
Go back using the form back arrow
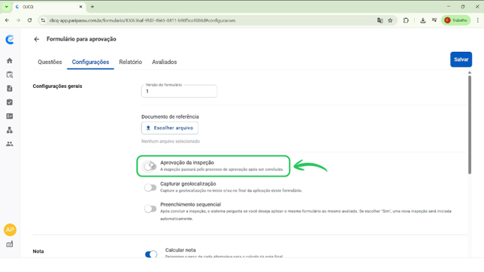coord(36,39)
